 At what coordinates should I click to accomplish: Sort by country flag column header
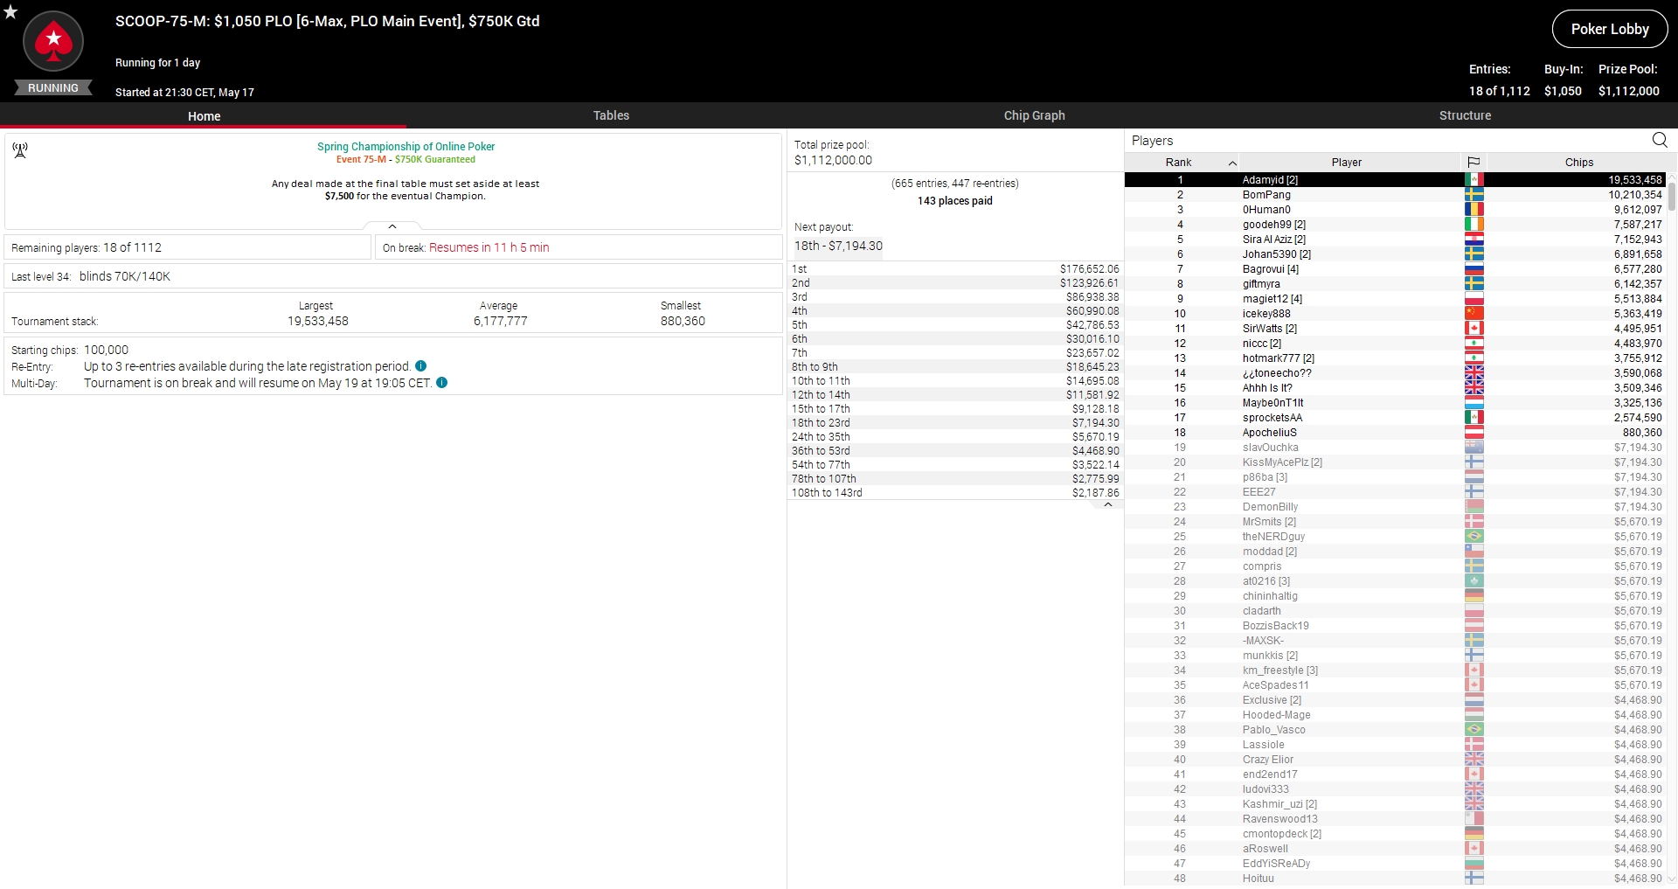(1473, 163)
